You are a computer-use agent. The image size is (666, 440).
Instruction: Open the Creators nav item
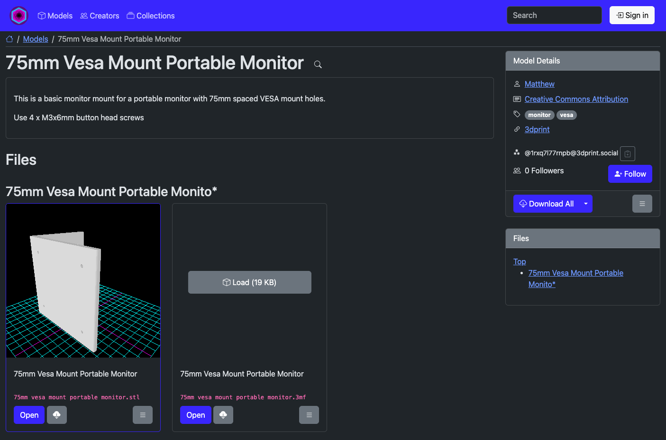100,16
